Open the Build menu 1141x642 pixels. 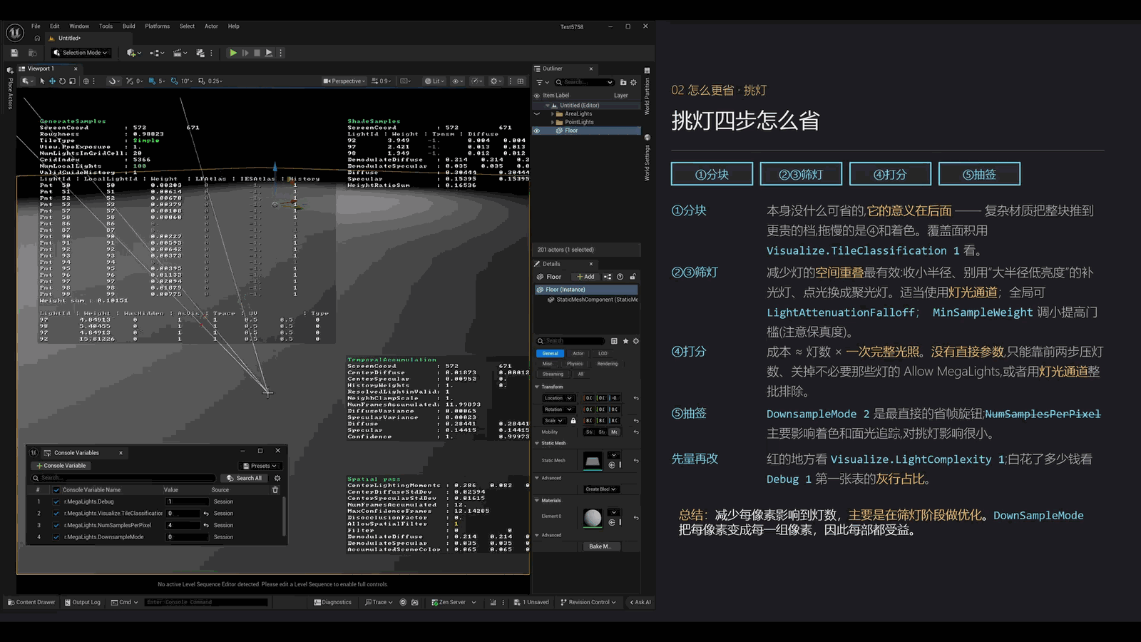pyautogui.click(x=128, y=26)
